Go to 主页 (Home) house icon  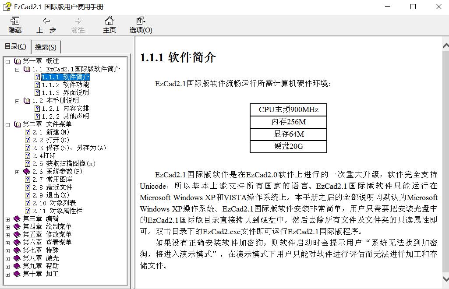pos(109,21)
